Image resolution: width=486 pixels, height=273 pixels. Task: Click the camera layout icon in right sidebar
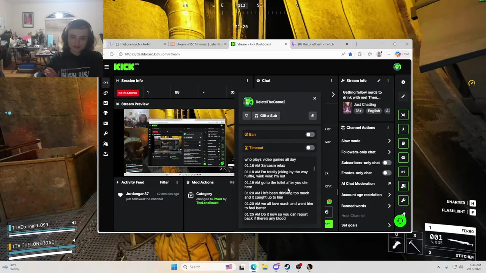(x=403, y=186)
